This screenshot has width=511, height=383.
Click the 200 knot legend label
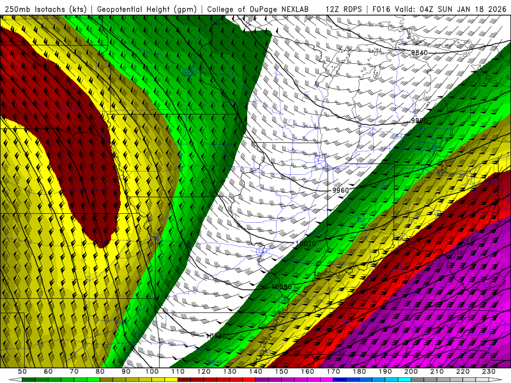point(411,372)
